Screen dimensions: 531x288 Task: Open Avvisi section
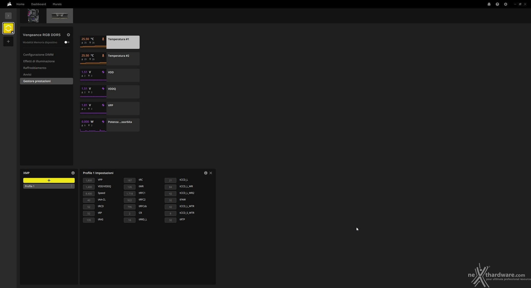click(x=46, y=74)
